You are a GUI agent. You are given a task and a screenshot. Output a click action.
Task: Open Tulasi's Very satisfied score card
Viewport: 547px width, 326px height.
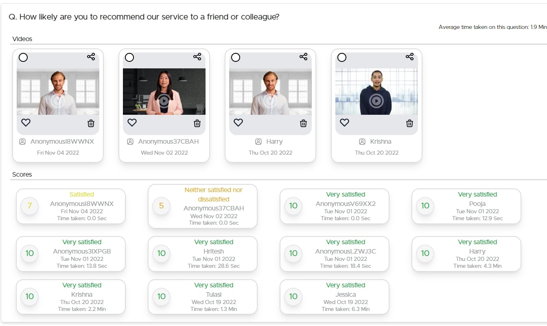[203, 297]
